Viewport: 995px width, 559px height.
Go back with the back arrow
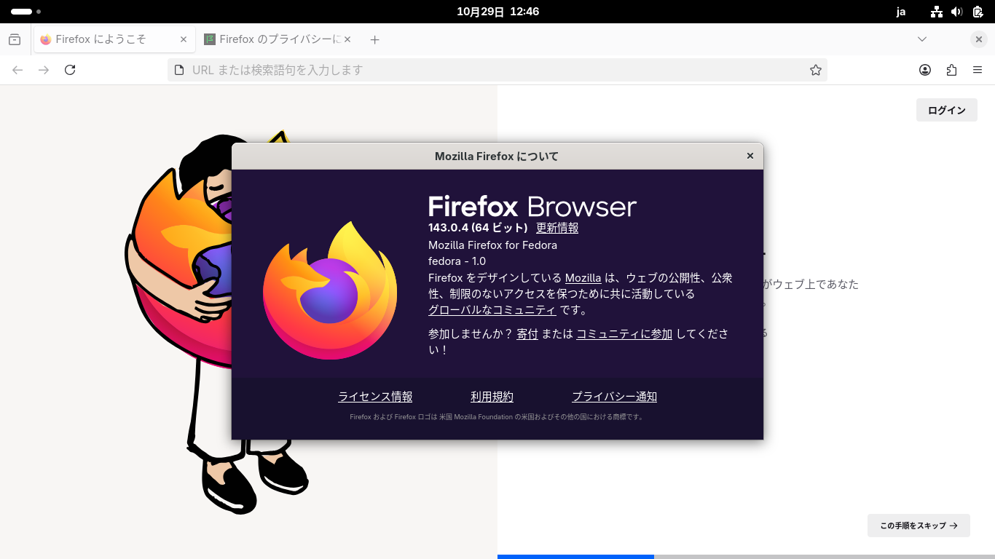point(17,70)
